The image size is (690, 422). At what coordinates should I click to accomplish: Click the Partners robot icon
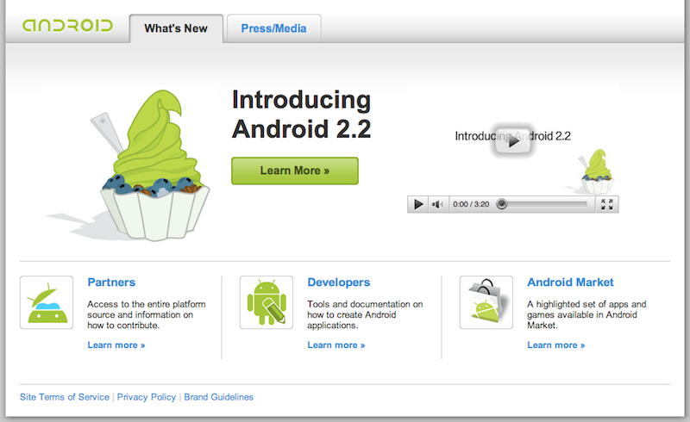tap(47, 302)
